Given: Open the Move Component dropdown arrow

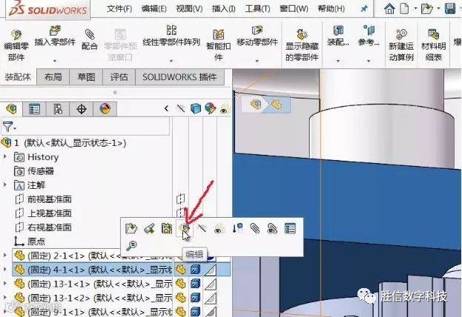Looking at the screenshot, I should pyautogui.click(x=257, y=61).
